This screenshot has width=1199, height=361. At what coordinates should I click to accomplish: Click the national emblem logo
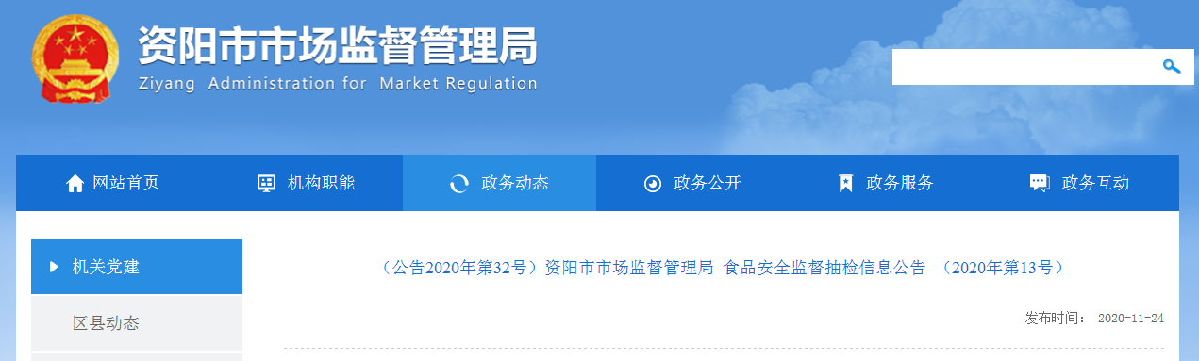pos(75,58)
